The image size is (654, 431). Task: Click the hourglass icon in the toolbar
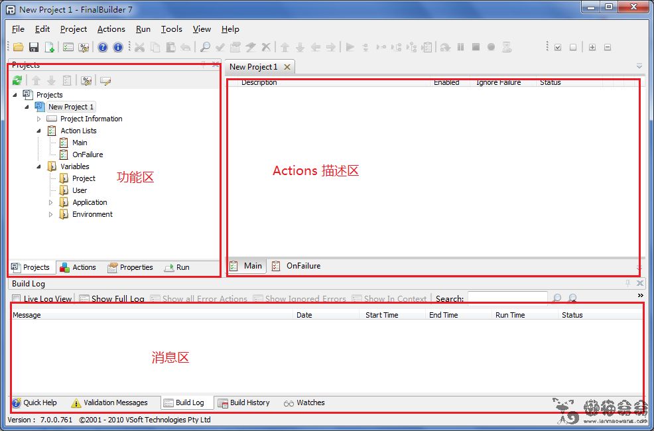click(x=507, y=47)
